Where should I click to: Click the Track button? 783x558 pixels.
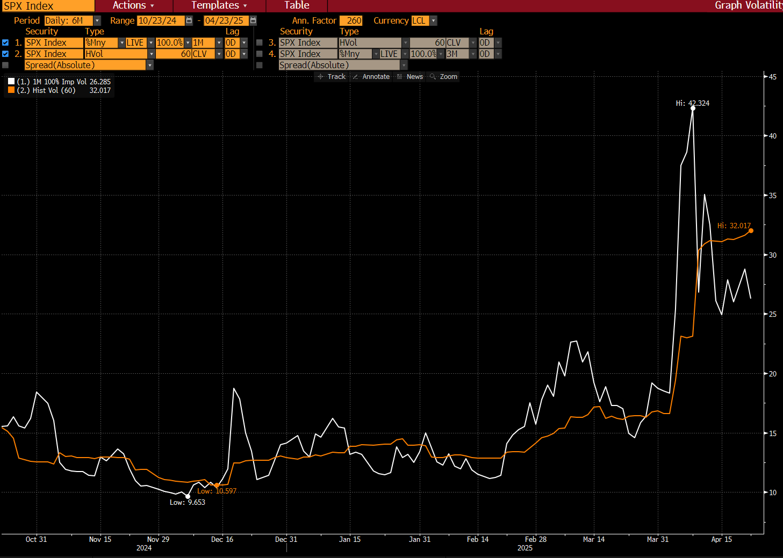332,77
